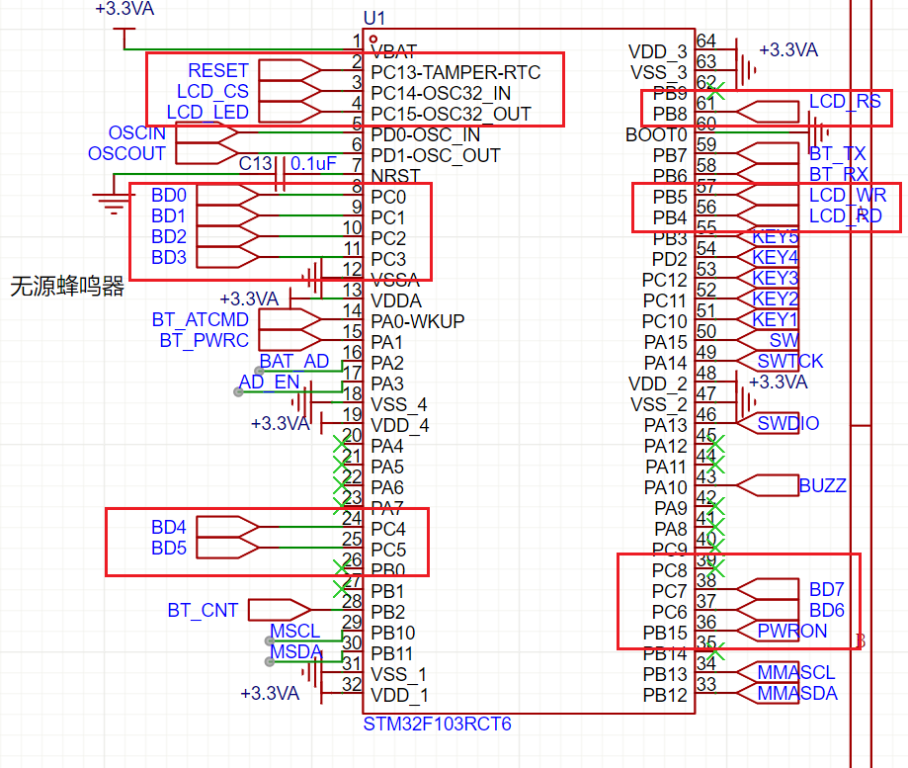Click the SWDIO net label
Viewport: 908px width, 768px height.
(x=788, y=423)
